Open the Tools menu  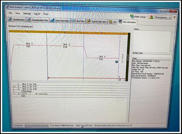click(x=46, y=14)
